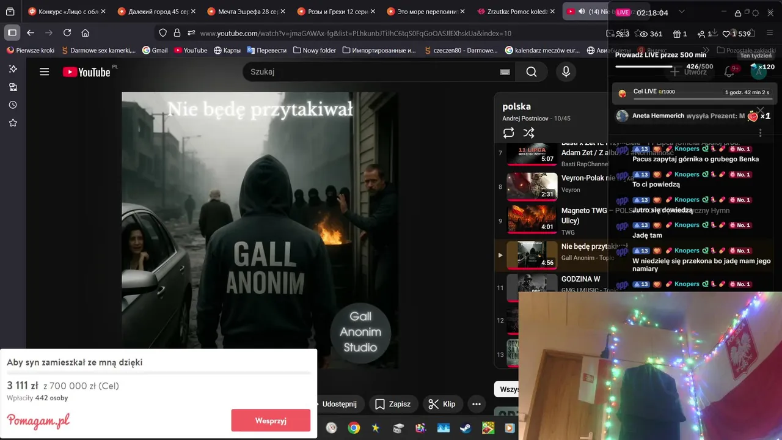This screenshot has height=440, width=782.
Task: Open tab list menu at top-left
Action: click(x=10, y=12)
